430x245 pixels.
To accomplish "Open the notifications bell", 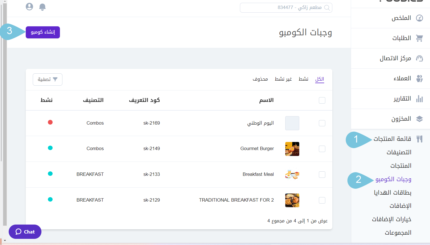I will pyautogui.click(x=42, y=7).
